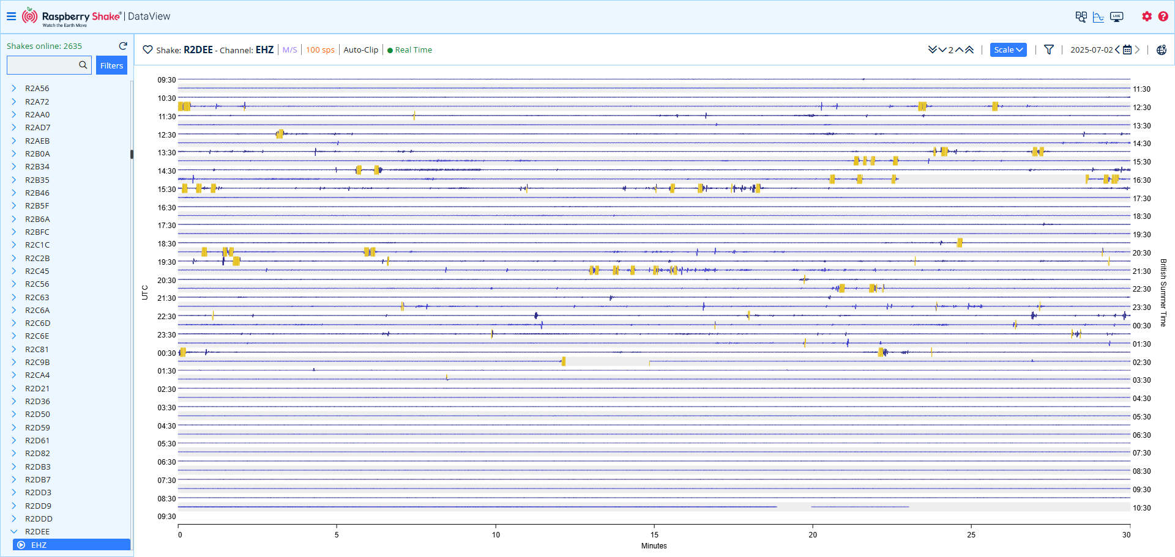The height and width of the screenshot is (557, 1175).
Task: Expand station R2C1C
Action: [x=14, y=245]
